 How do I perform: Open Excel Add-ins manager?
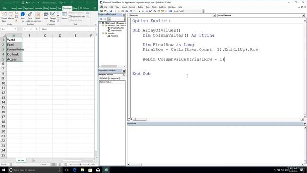(30, 17)
